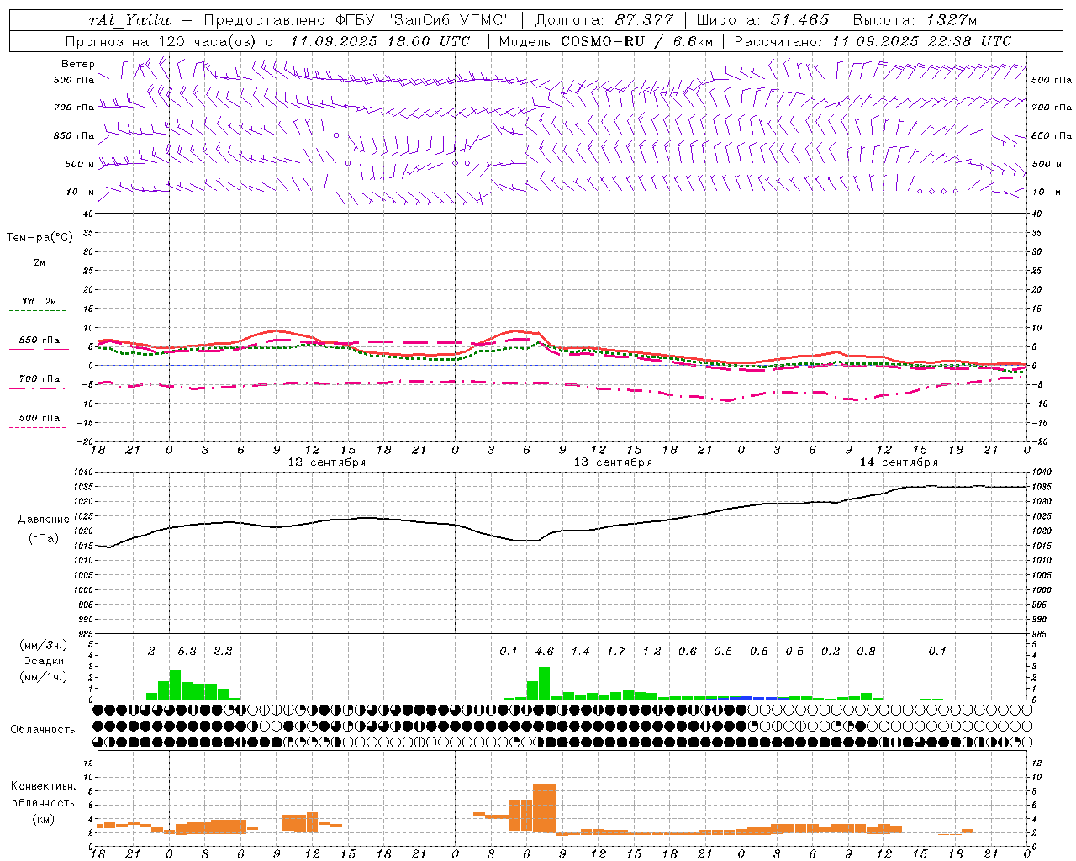The image size is (1076, 861).
Task: Click the 'Тем-ра(°C)' temperature label
Action: tap(40, 238)
